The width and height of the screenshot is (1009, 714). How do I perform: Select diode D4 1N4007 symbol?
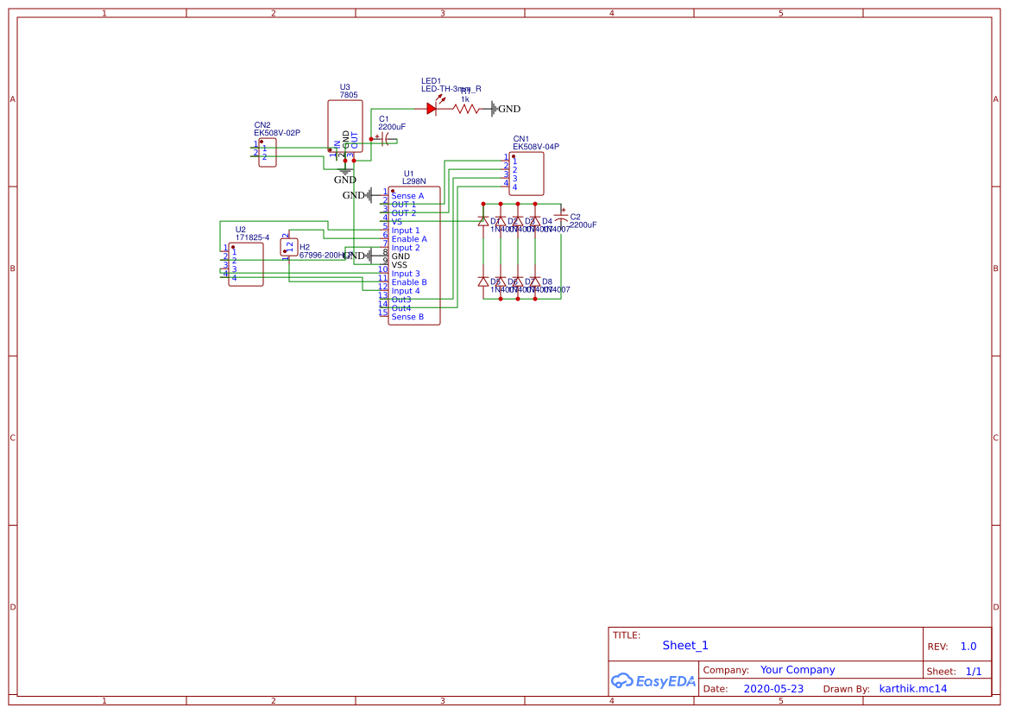click(x=535, y=220)
